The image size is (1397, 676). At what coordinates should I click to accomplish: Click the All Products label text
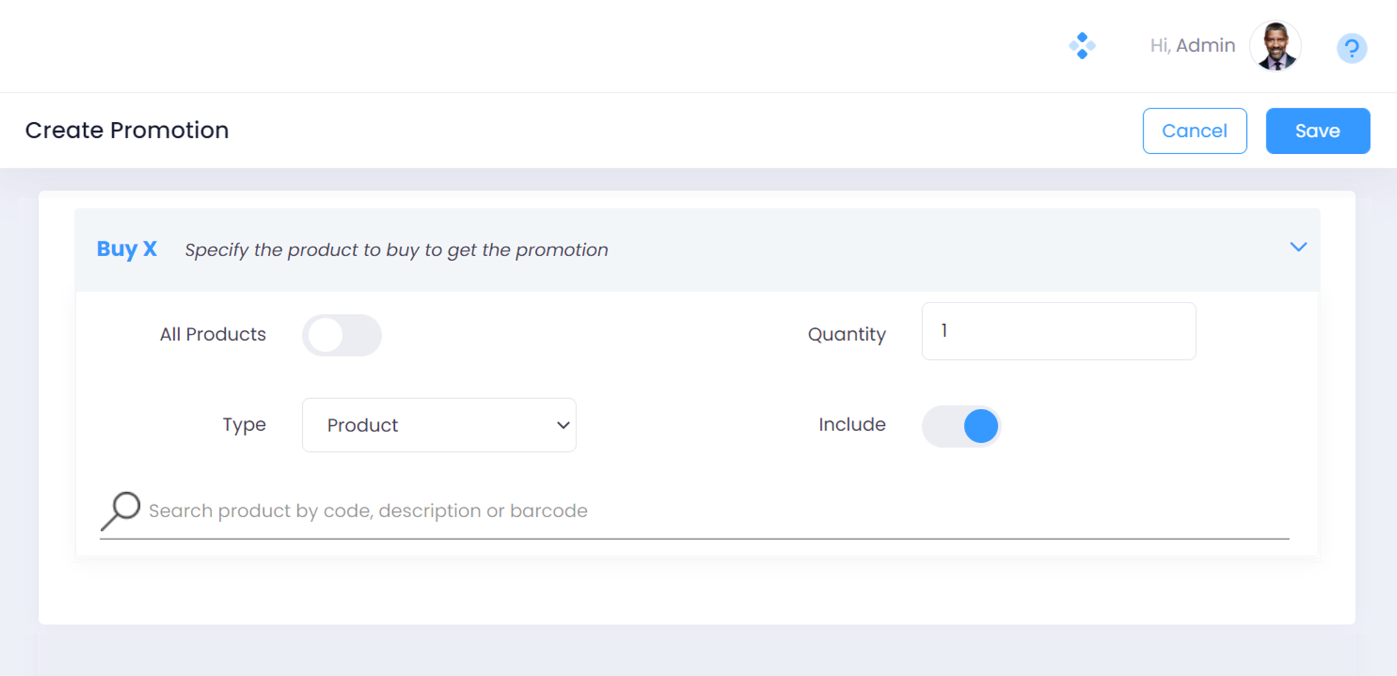[x=213, y=335]
